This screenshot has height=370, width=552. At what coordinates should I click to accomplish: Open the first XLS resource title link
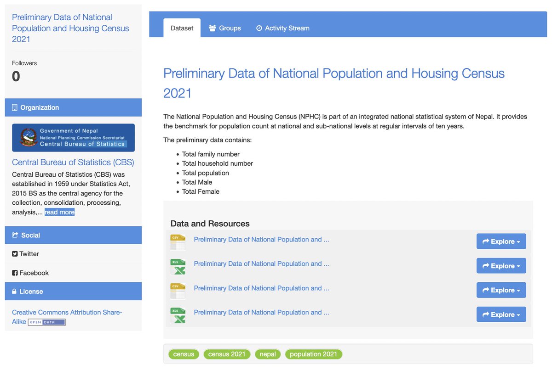(261, 263)
